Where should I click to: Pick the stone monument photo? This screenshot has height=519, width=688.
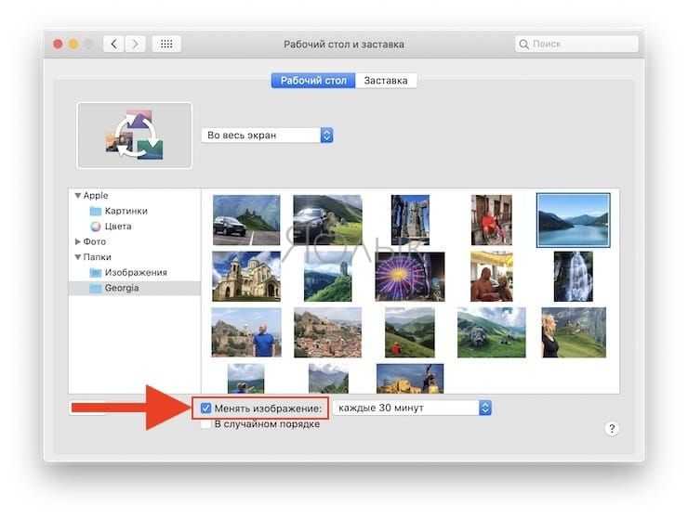pos(410,220)
